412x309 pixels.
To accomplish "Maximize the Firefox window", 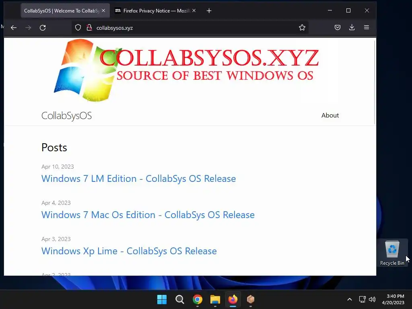I will 348,10.
